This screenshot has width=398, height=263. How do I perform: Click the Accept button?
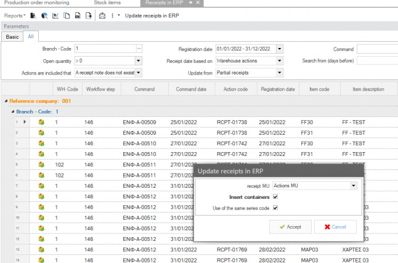pyautogui.click(x=290, y=227)
